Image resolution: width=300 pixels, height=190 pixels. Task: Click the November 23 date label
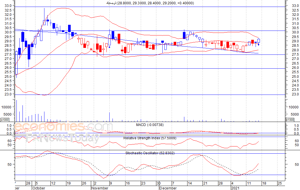tap(143, 183)
